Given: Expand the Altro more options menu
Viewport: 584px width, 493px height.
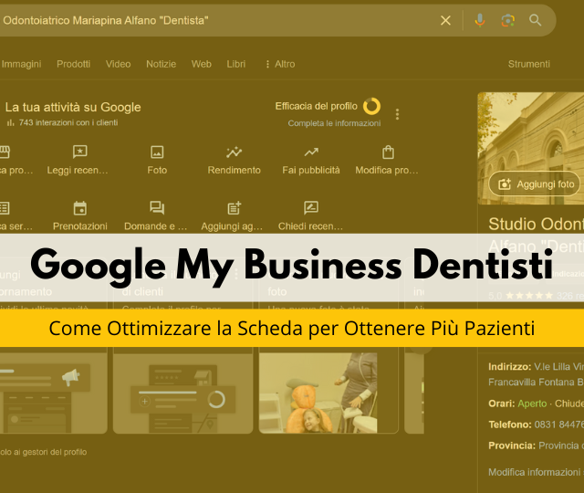Looking at the screenshot, I should 280,64.
